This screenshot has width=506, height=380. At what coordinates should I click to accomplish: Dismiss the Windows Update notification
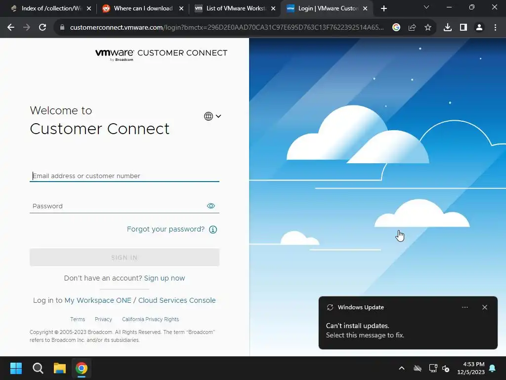(x=485, y=307)
